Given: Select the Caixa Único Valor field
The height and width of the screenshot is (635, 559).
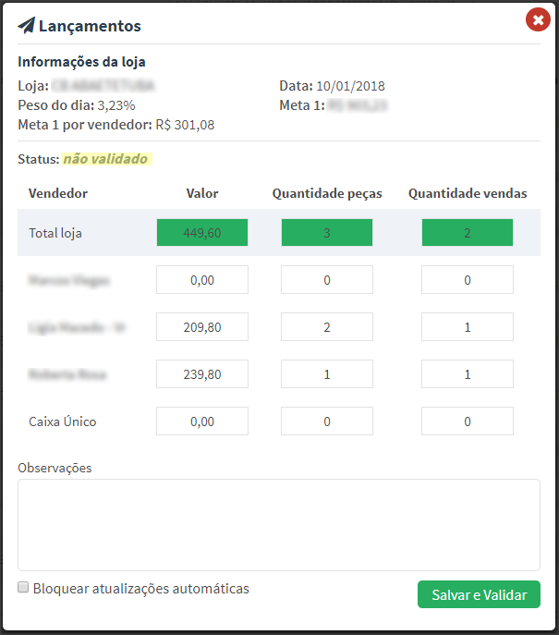Looking at the screenshot, I should pyautogui.click(x=202, y=421).
